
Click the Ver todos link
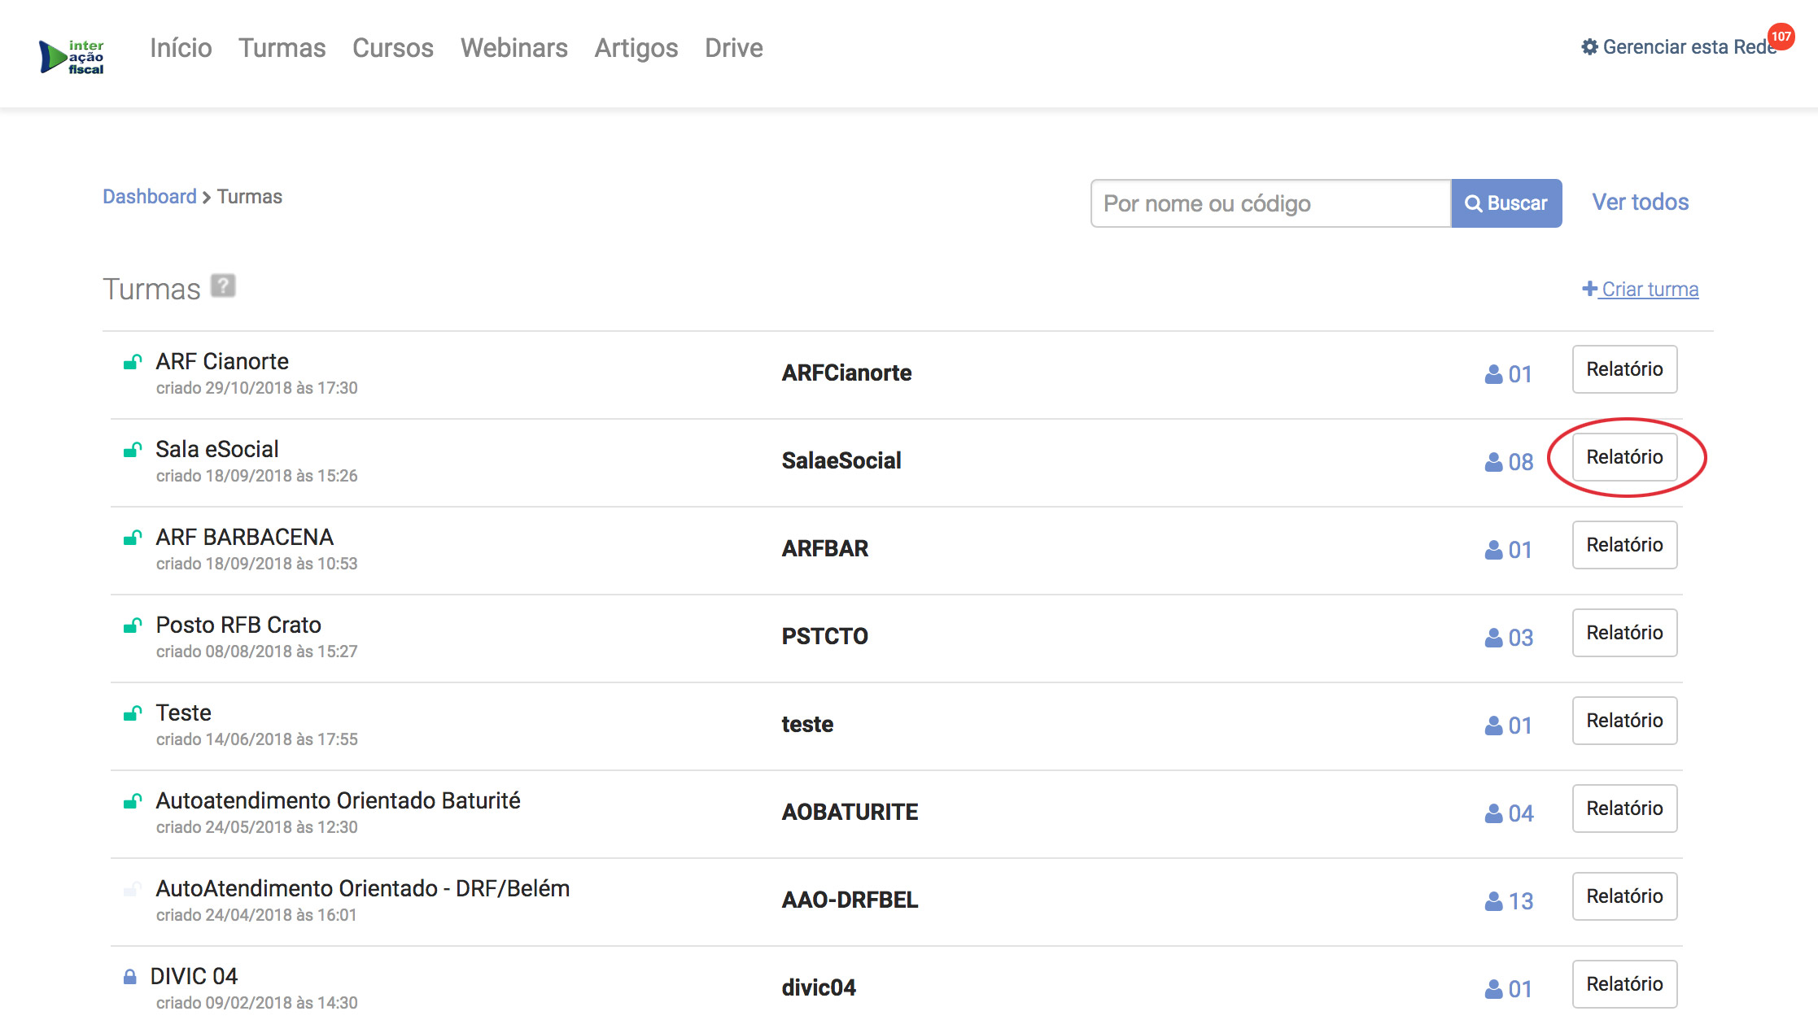pos(1640,203)
